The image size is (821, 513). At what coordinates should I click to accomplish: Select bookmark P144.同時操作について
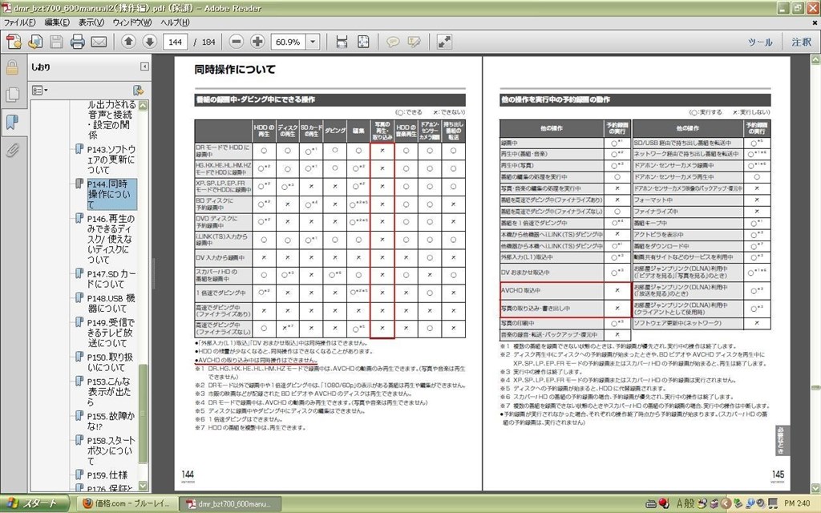pos(111,194)
